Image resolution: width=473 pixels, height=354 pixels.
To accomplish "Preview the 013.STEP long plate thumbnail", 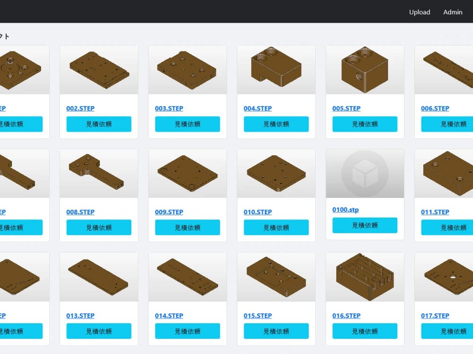I will pyautogui.click(x=99, y=277).
